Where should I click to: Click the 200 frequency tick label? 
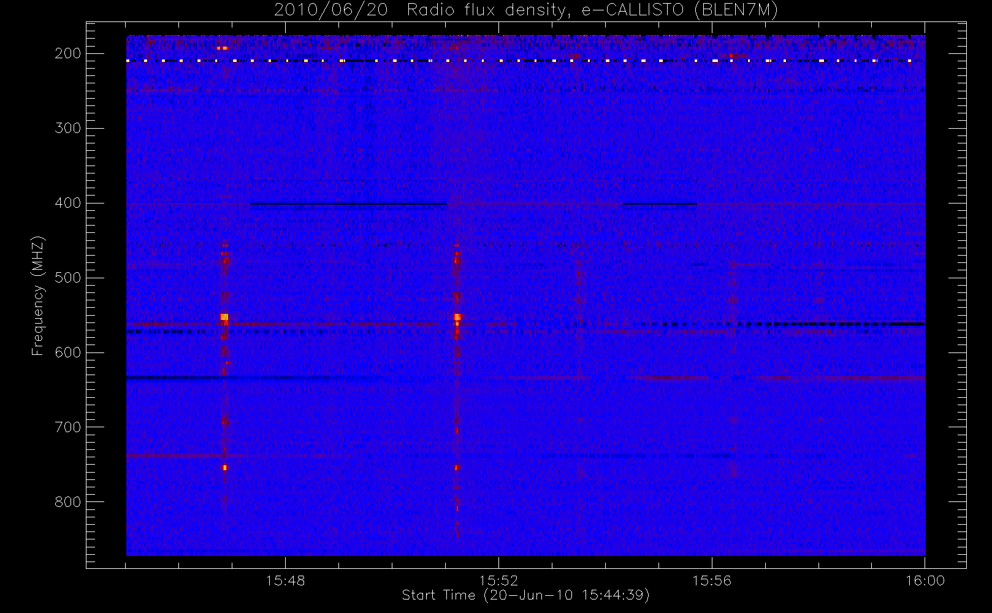[x=67, y=53]
